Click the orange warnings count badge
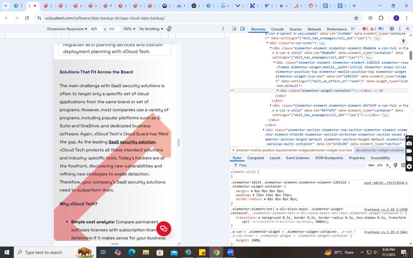The image size is (413, 258). click(x=373, y=29)
